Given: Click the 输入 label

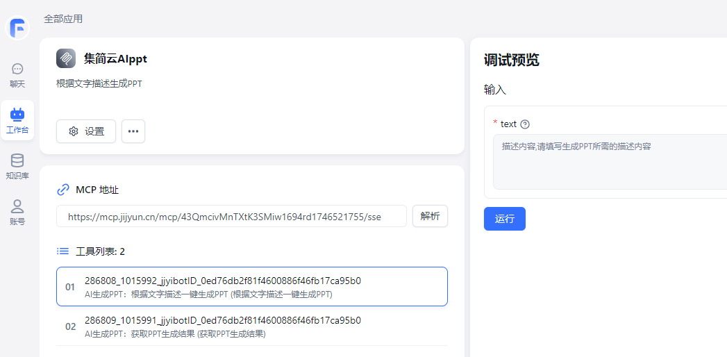Looking at the screenshot, I should pos(494,90).
